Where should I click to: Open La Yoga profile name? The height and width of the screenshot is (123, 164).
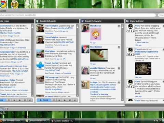(x=94, y=82)
